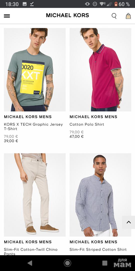Click the Michael Kors logo header

point(67,15)
